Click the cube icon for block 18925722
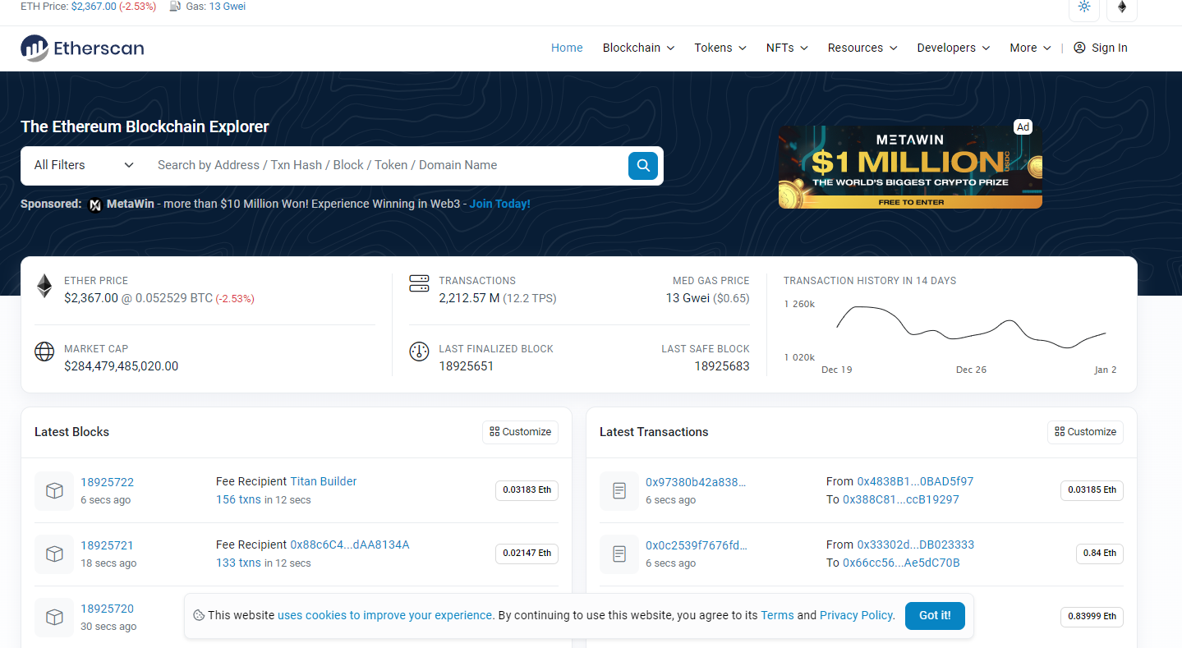The image size is (1182, 648). pyautogui.click(x=54, y=490)
